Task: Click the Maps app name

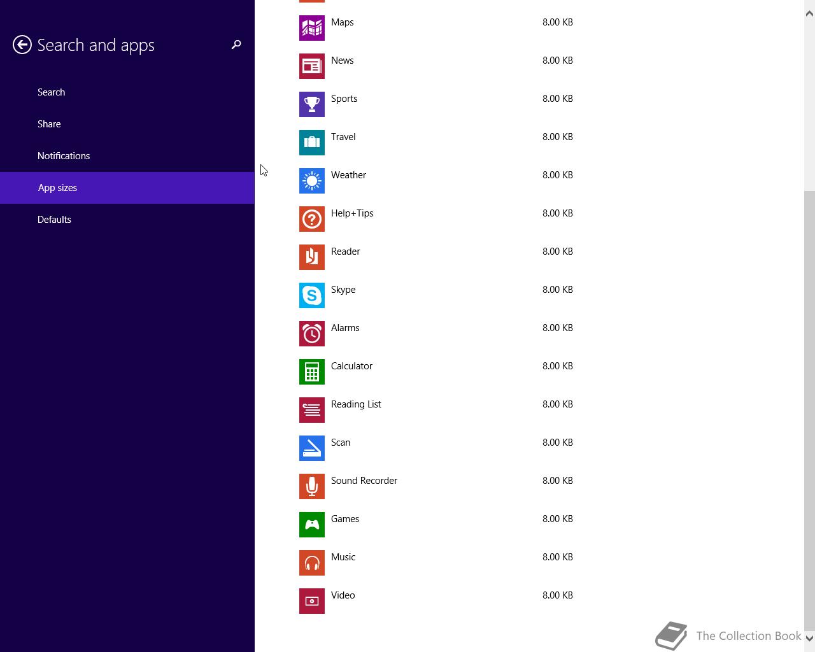Action: pyautogui.click(x=343, y=22)
